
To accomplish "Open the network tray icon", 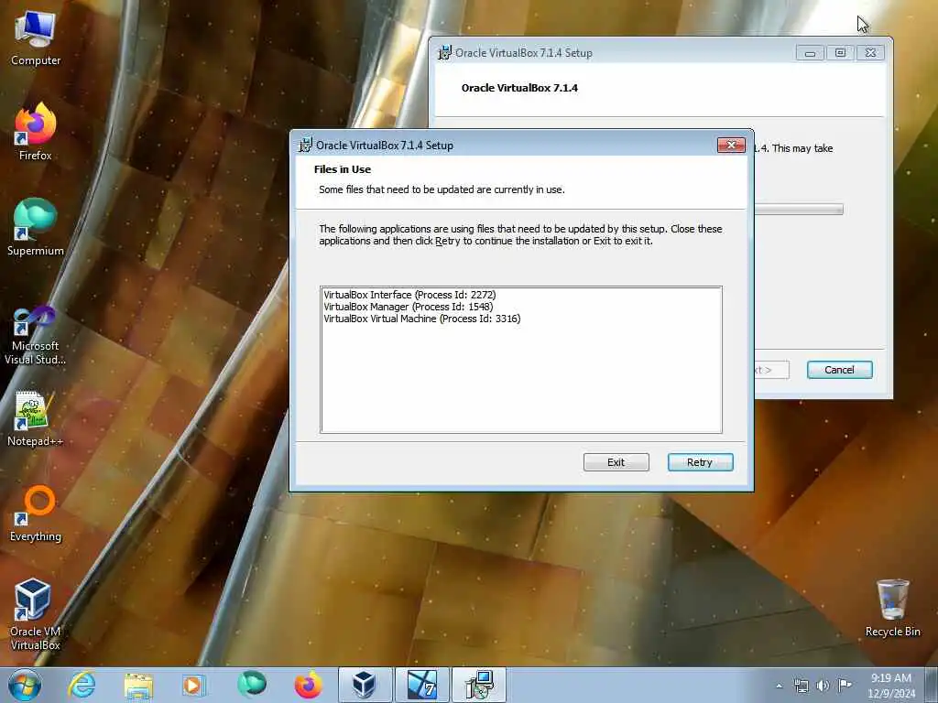I will (801, 686).
